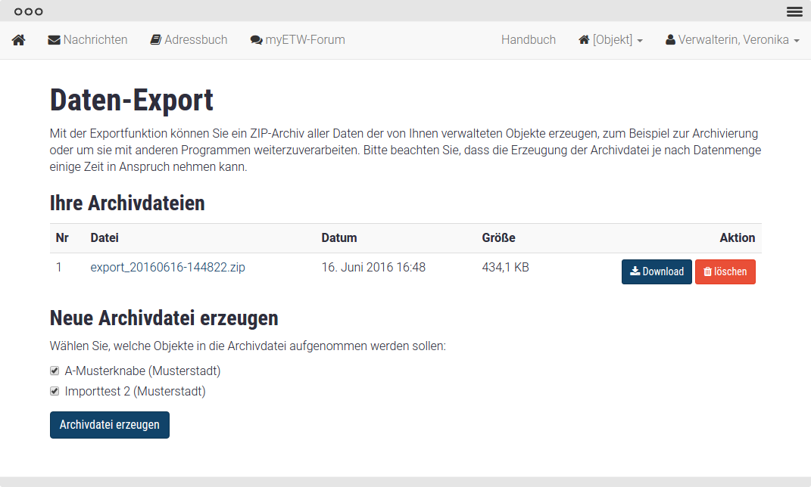This screenshot has width=811, height=487.
Task: Click the export_20160616-144822.zip file name
Action: tap(167, 267)
